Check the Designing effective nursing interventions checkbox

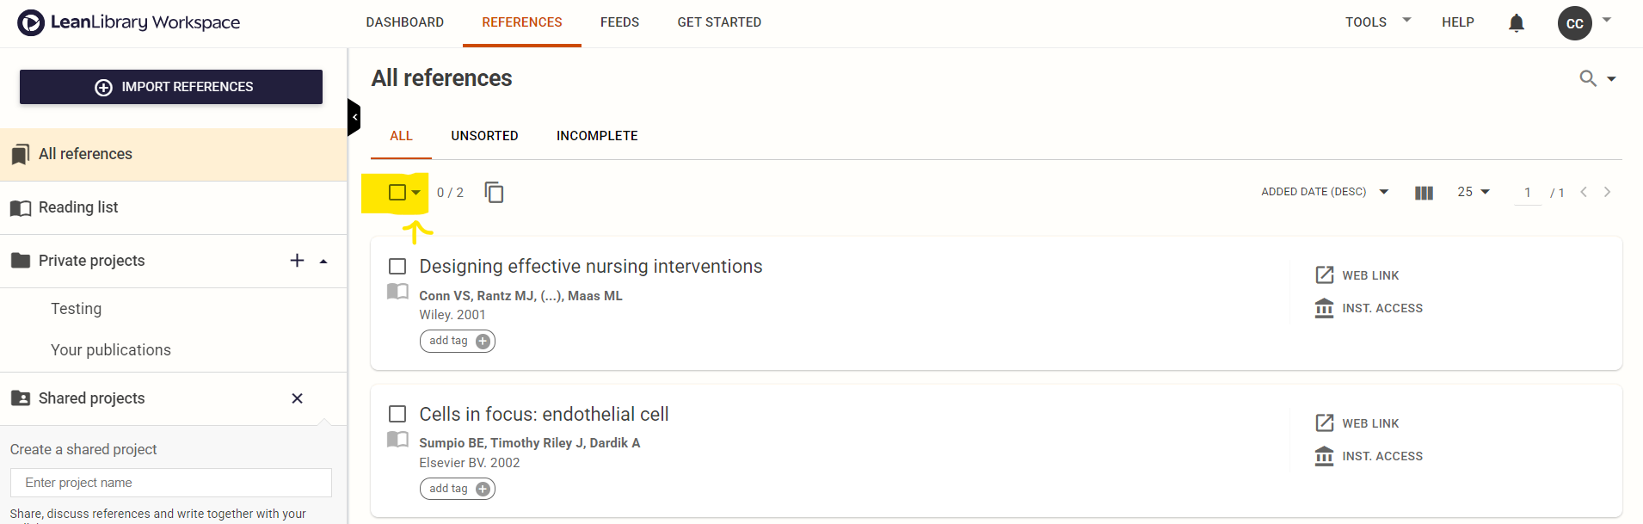pos(397,266)
